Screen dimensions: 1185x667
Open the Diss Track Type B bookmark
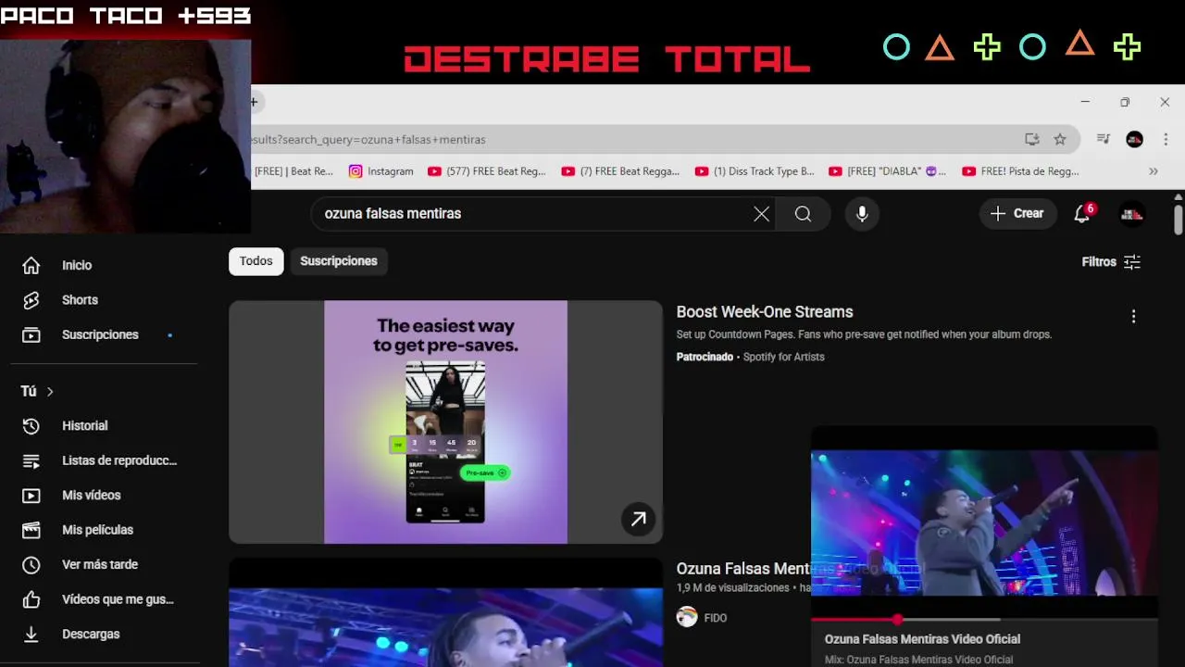point(755,171)
